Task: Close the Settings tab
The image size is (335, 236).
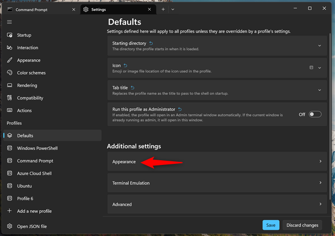Action: (x=149, y=9)
